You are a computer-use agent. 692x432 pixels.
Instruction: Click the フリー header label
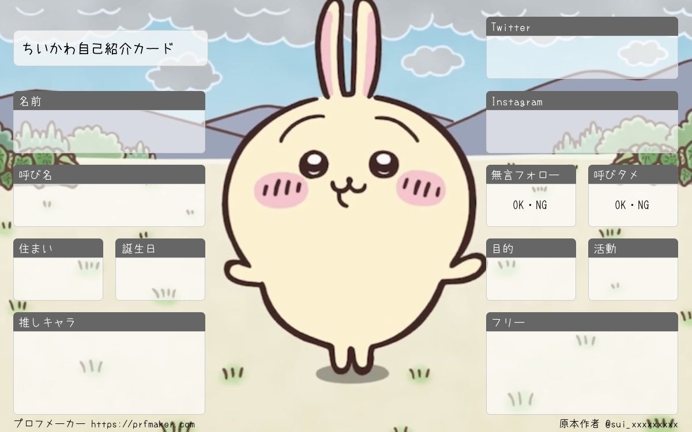(582, 322)
